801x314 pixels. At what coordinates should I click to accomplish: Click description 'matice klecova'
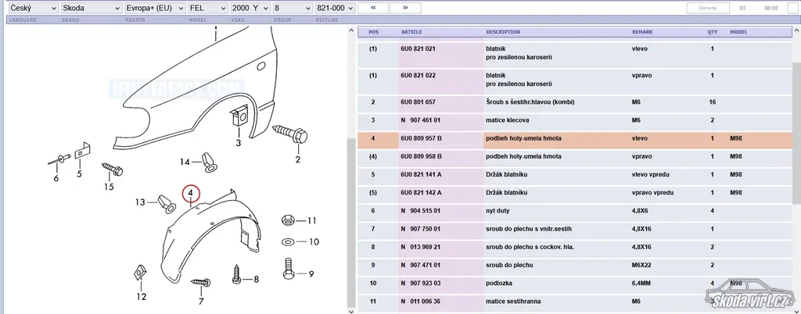click(507, 120)
